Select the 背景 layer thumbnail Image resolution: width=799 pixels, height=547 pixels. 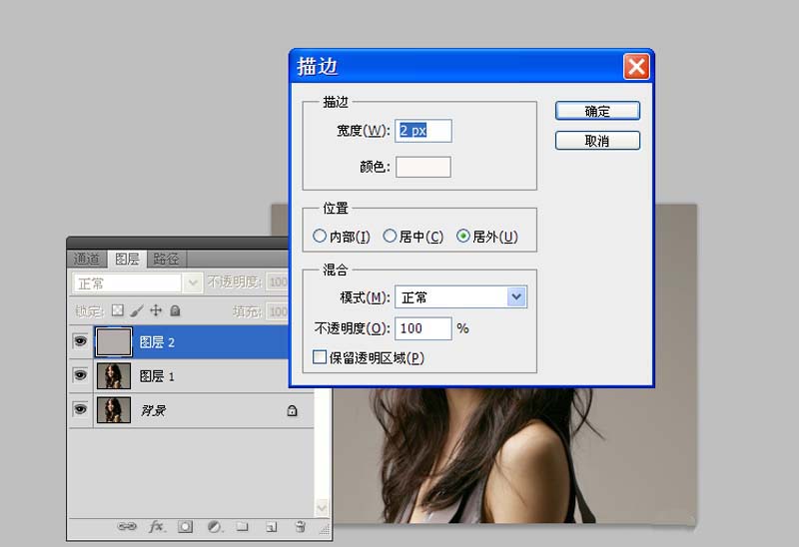pyautogui.click(x=114, y=410)
